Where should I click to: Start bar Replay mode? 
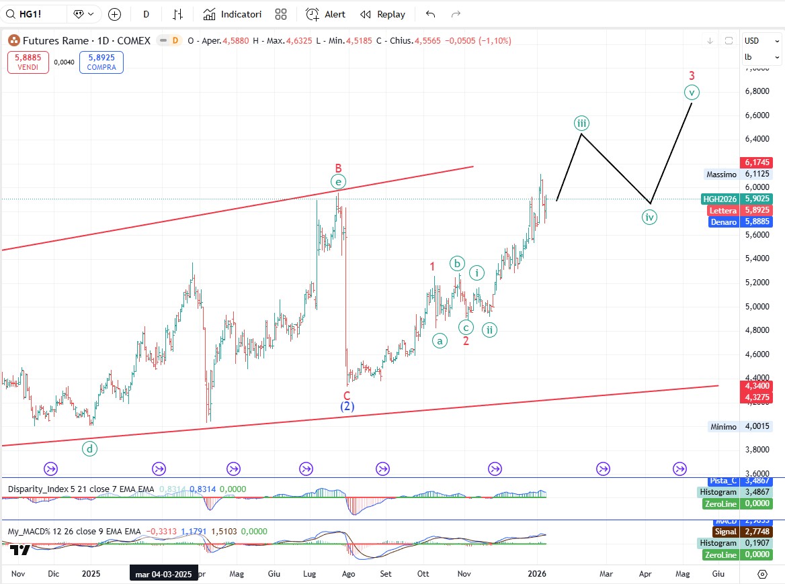tap(383, 14)
